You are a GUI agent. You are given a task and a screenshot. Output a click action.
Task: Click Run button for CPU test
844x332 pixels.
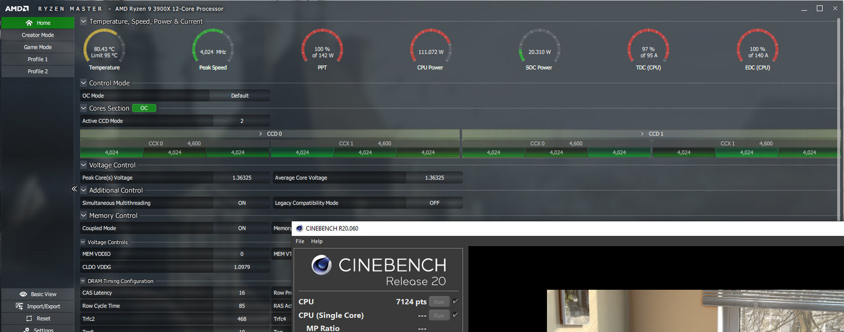point(439,302)
